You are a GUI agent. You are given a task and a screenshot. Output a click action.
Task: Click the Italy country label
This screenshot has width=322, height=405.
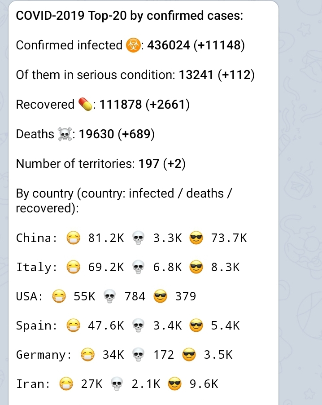35,267
